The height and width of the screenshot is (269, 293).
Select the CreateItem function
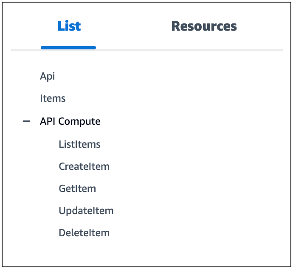[x=84, y=167]
